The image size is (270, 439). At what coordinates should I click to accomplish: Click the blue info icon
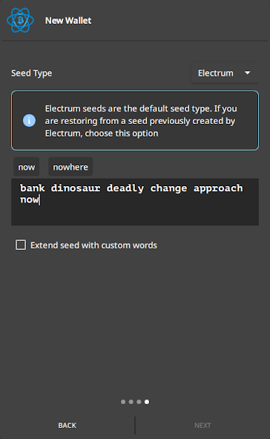click(x=29, y=121)
